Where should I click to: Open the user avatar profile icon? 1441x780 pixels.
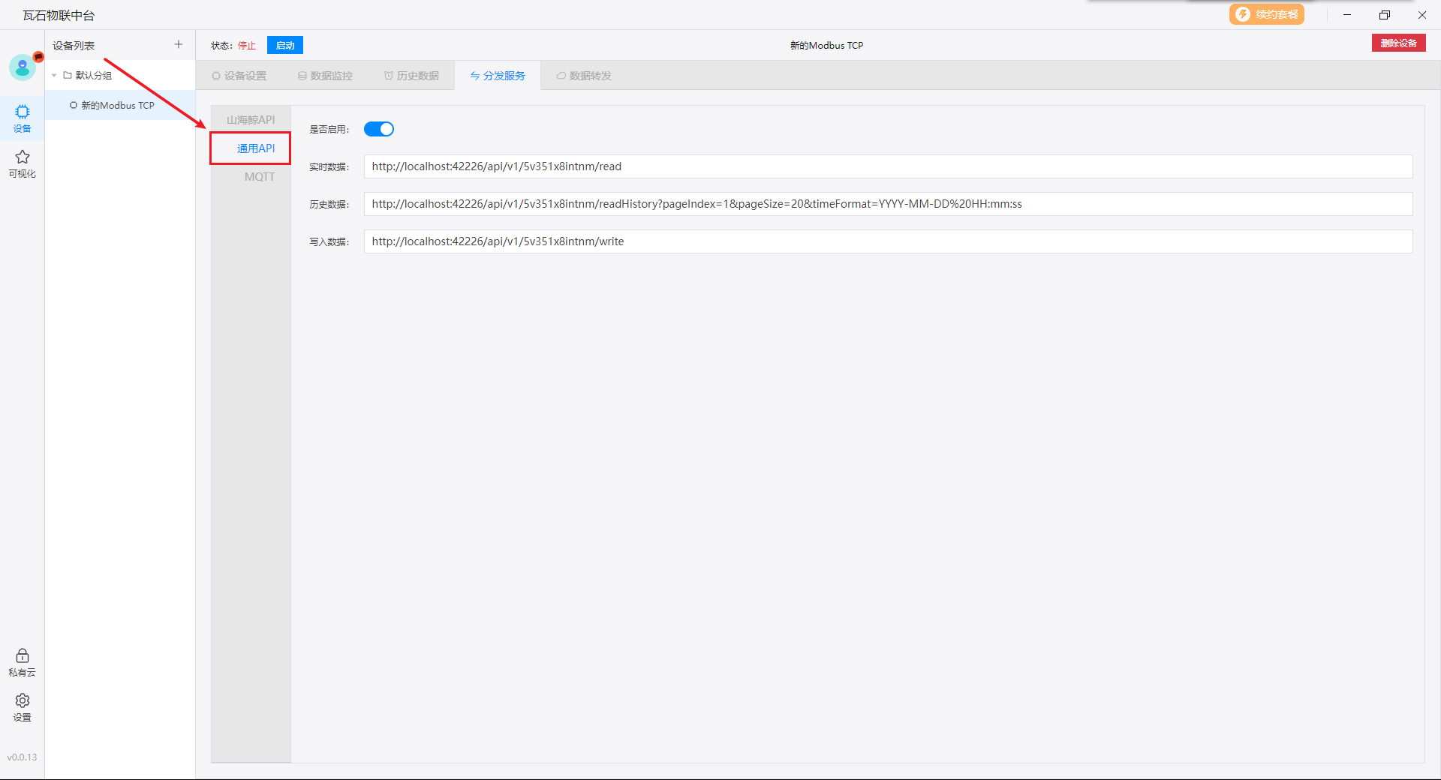23,67
